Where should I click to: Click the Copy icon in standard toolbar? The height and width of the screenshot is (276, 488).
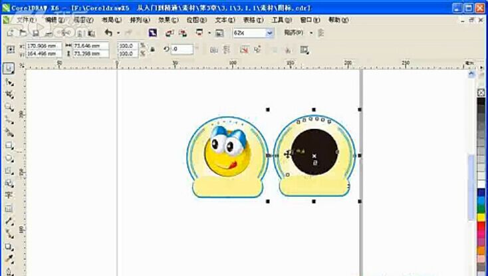(79, 33)
